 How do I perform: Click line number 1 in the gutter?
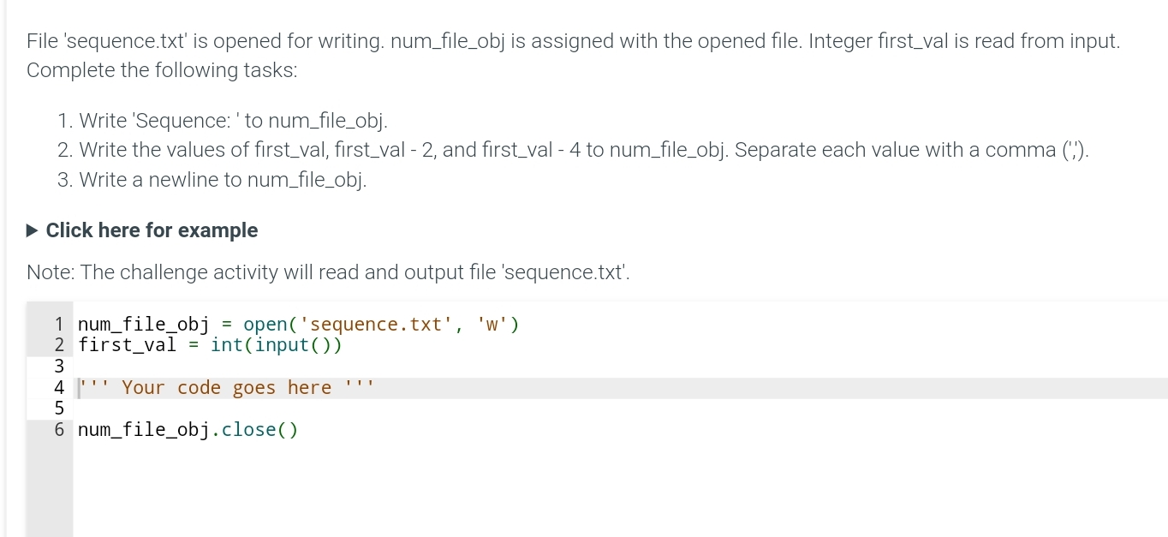(58, 324)
